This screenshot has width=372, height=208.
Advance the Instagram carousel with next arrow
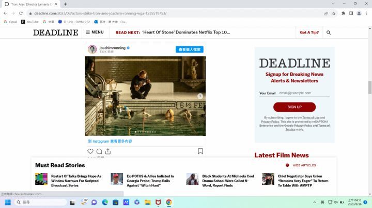click(200, 96)
